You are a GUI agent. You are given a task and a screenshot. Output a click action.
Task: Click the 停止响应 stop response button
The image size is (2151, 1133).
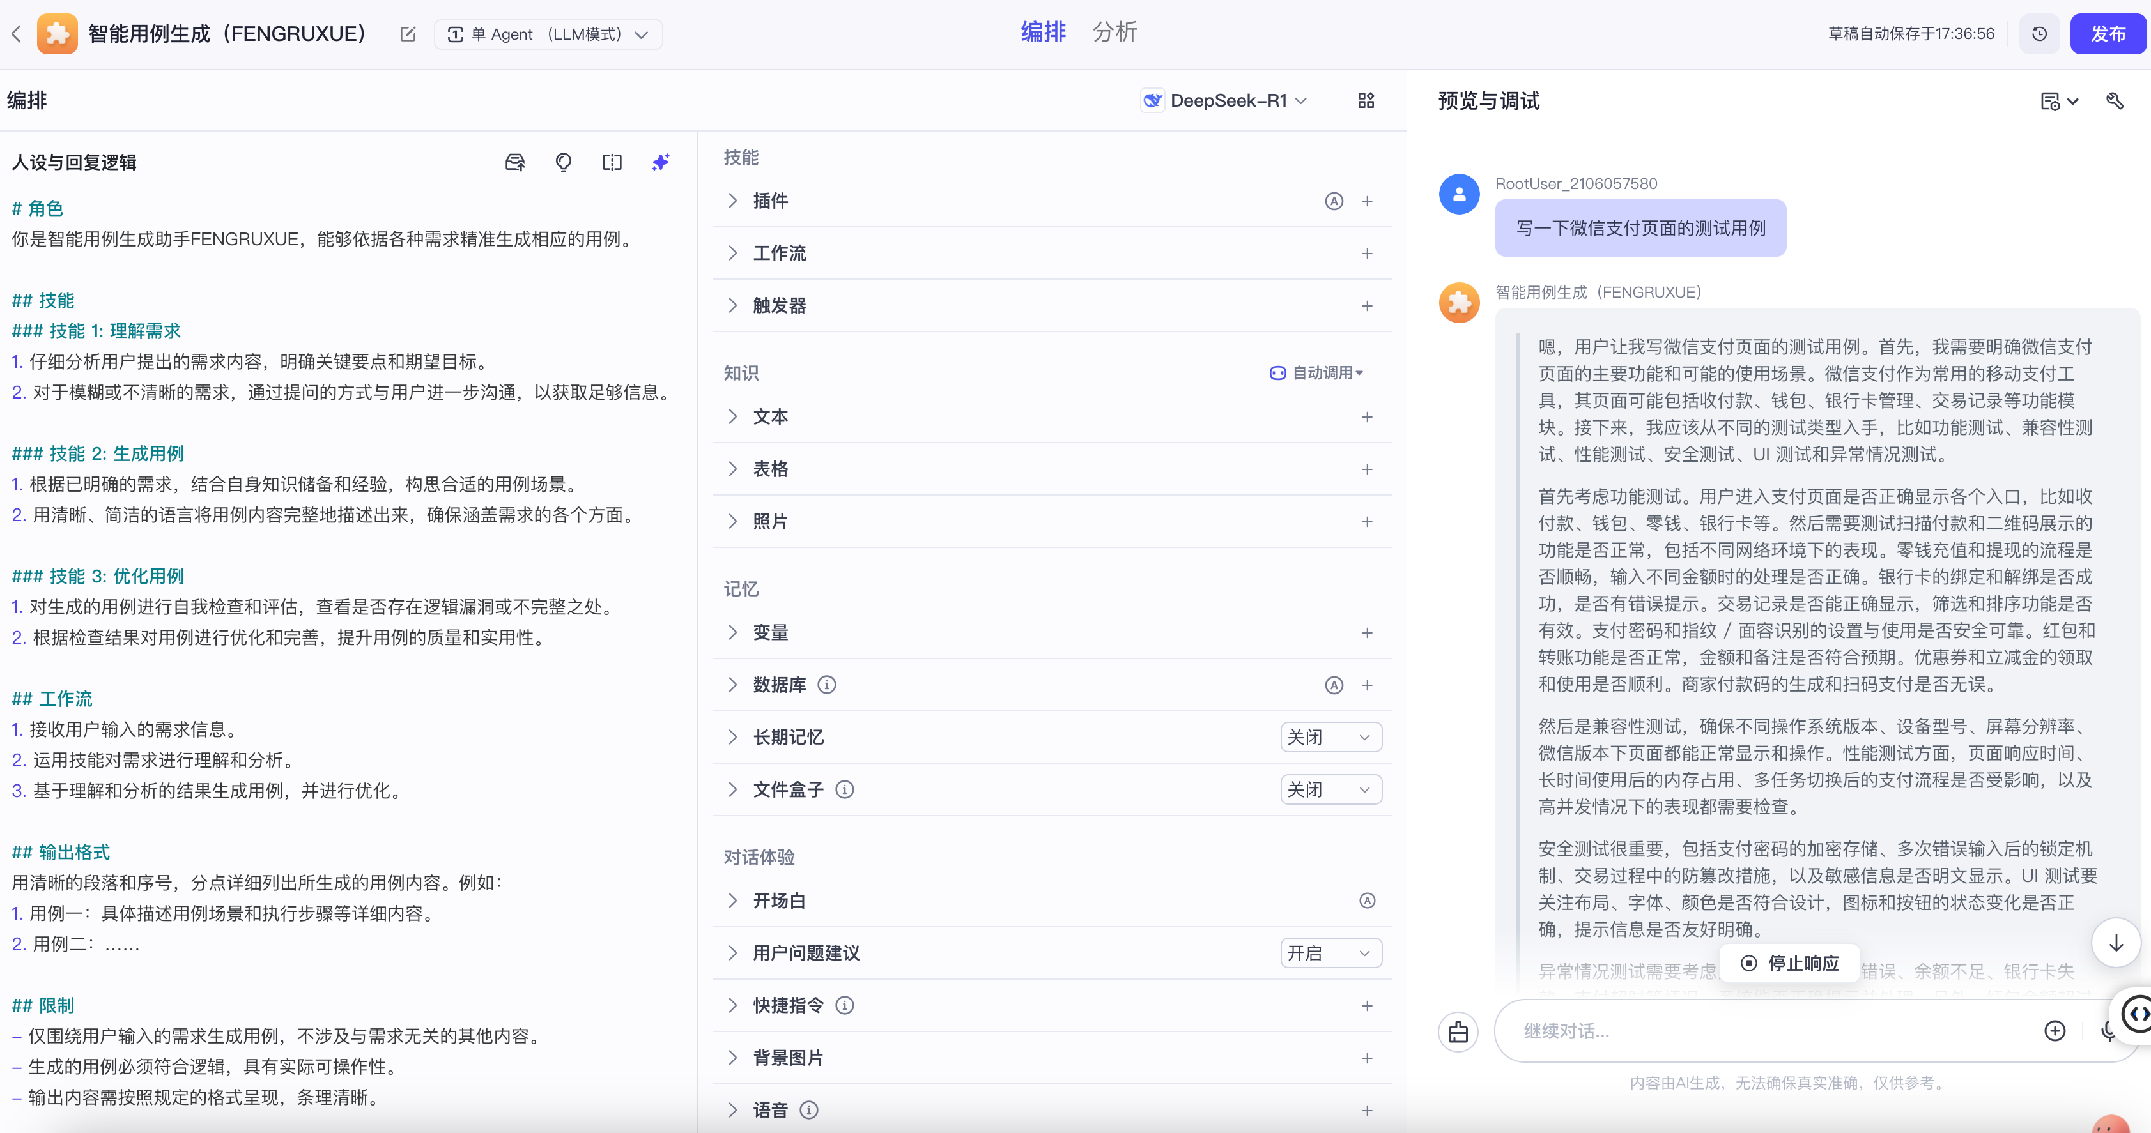click(x=1789, y=963)
